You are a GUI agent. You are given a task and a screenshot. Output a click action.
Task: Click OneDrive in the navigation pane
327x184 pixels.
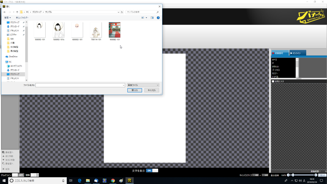[13, 57]
